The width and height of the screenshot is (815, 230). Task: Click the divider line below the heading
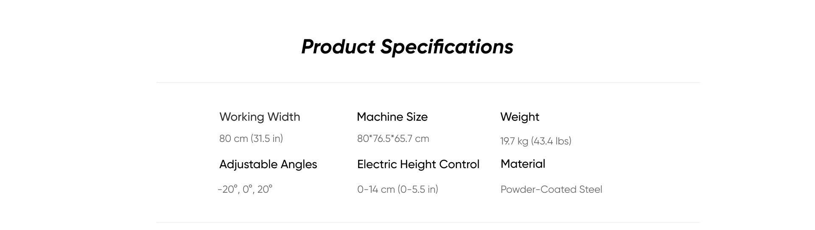(428, 83)
